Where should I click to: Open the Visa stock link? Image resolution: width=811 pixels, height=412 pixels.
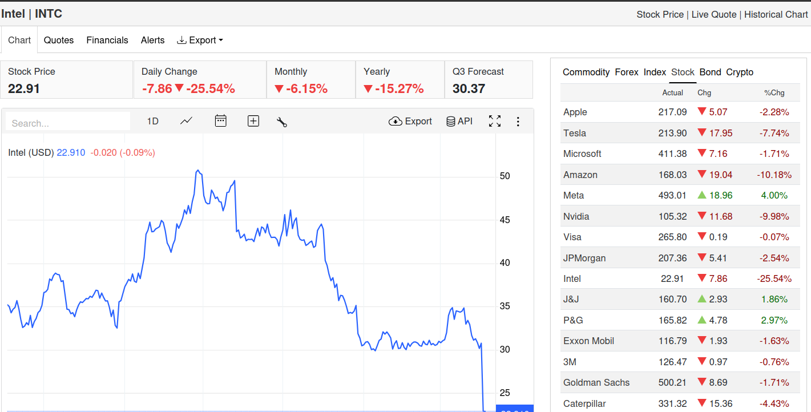click(572, 237)
